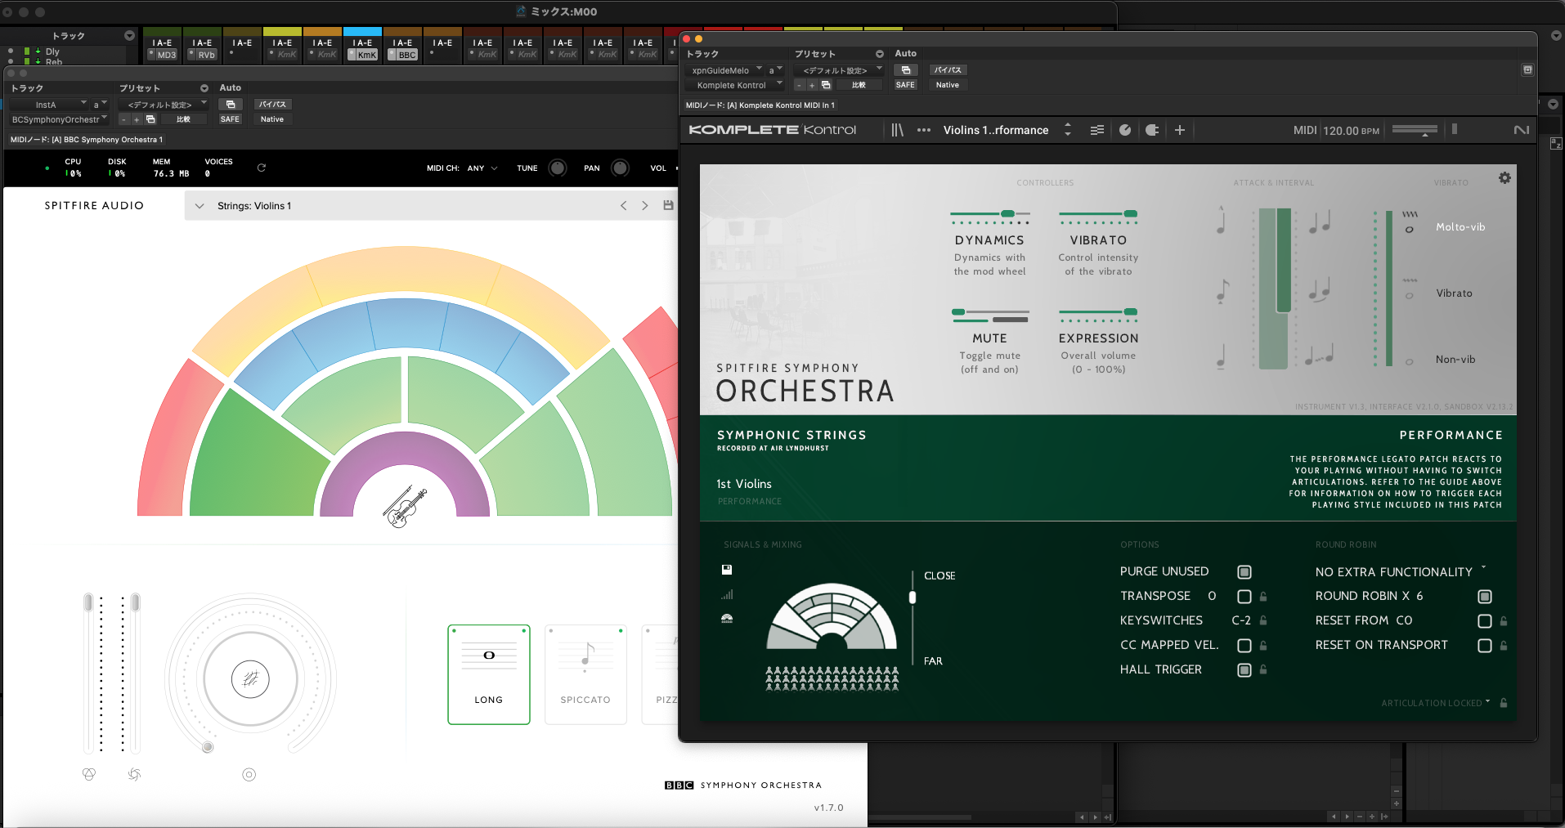Screen dimensions: 1565x828
Task: Open BCSymphonyOrchestr plug-in selector dropdown
Action: pyautogui.click(x=59, y=119)
